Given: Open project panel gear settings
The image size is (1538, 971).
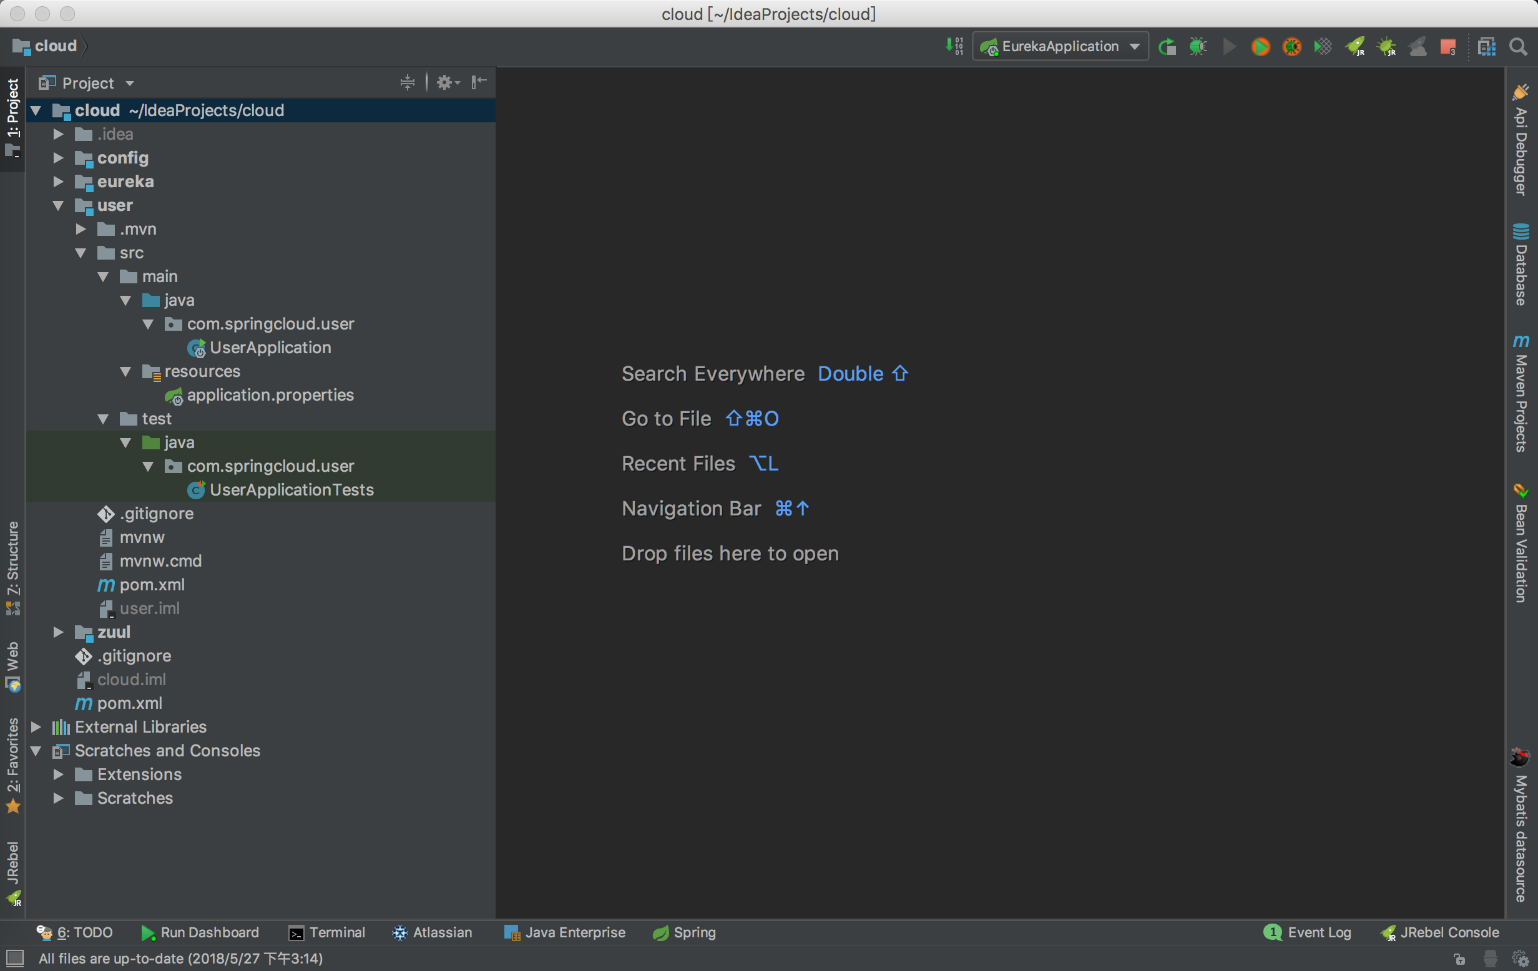Looking at the screenshot, I should [x=446, y=82].
